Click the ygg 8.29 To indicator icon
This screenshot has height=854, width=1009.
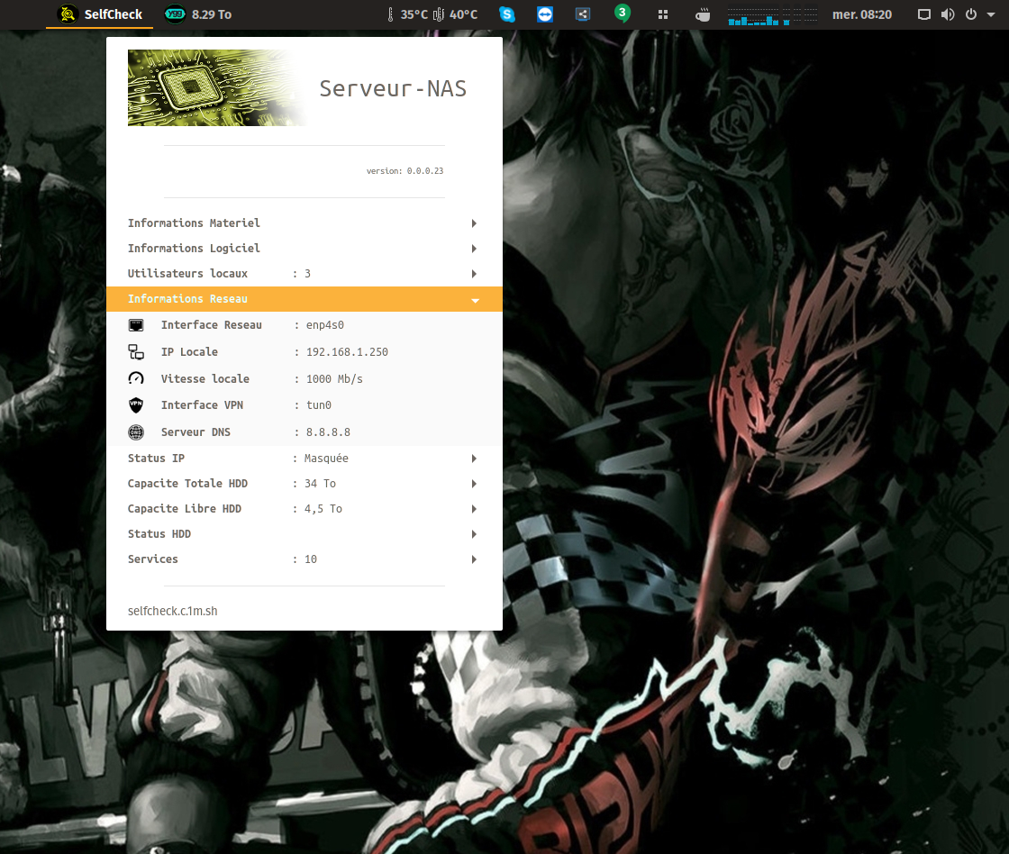(175, 14)
